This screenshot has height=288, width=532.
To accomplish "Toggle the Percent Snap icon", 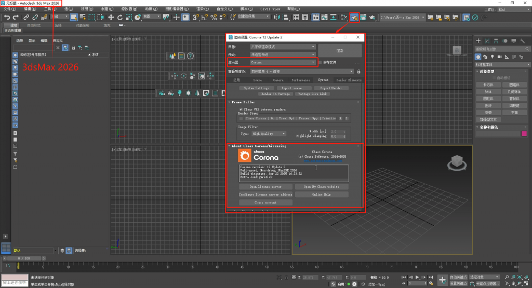I will [x=214, y=17].
